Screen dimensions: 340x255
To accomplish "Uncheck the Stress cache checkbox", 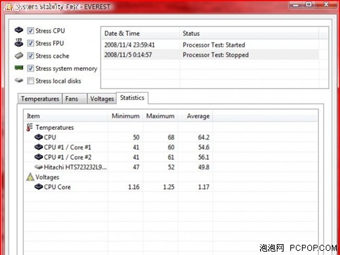I will point(31,56).
